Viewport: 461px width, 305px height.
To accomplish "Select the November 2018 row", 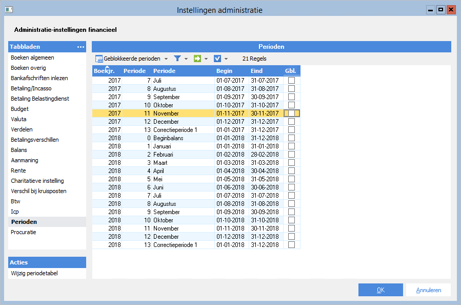I will [x=196, y=228].
